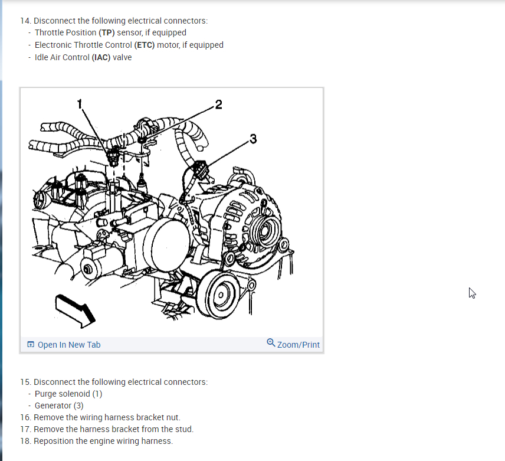Open the diagram via Open In New Tab link

click(x=69, y=345)
